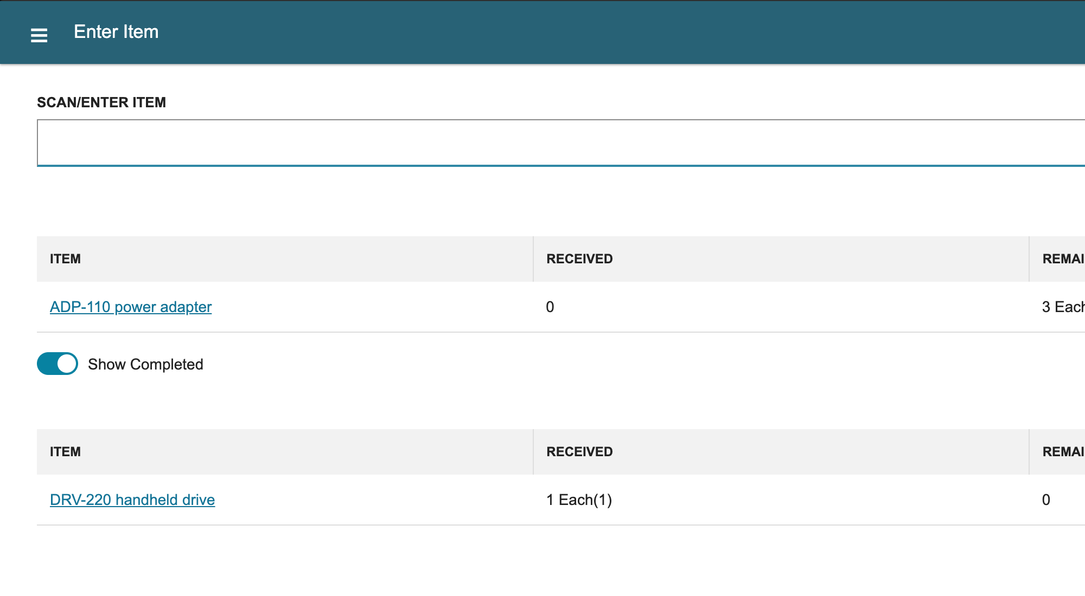Open the ADP-110 power adapter link
Viewport: 1085px width, 596px height.
(131, 307)
